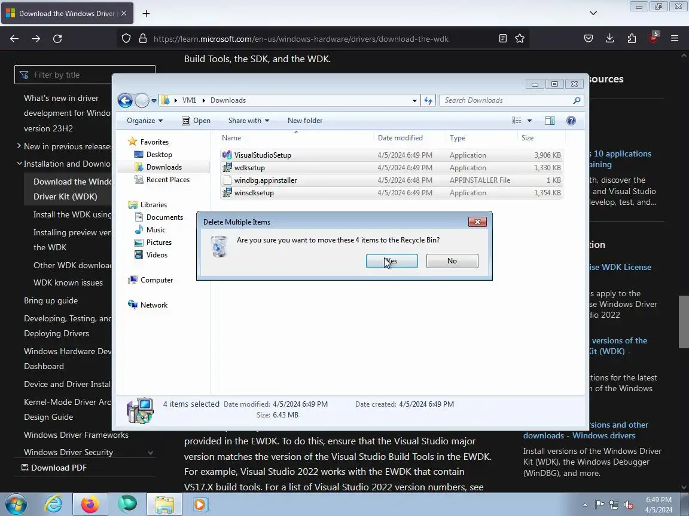
Task: Click the Firefox browser back button
Action: pos(14,39)
